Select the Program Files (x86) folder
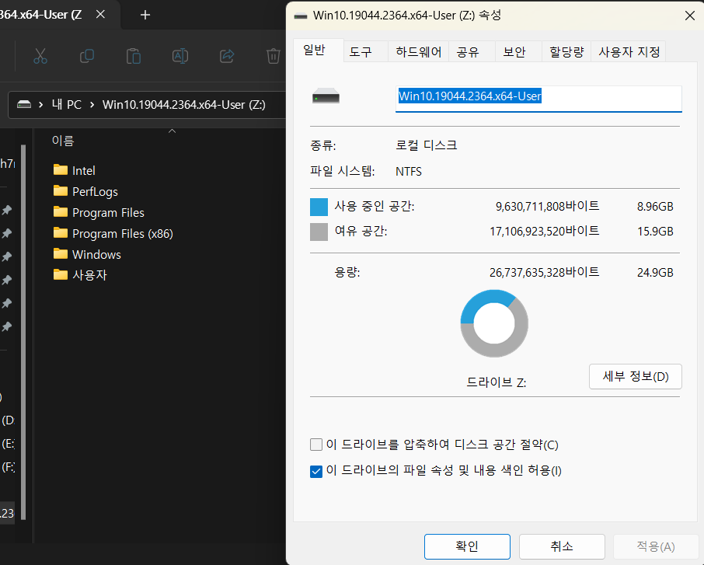 tap(113, 234)
